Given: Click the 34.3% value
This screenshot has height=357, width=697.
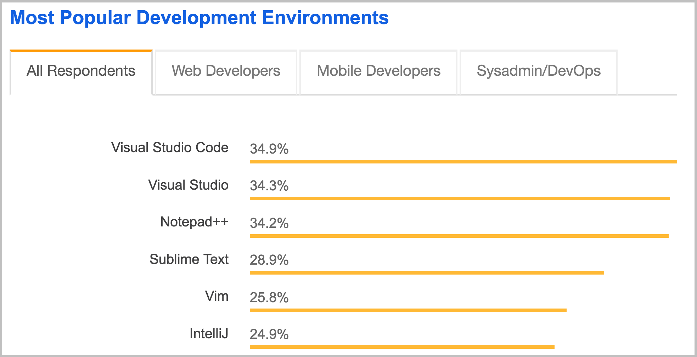Looking at the screenshot, I should pyautogui.click(x=269, y=186).
